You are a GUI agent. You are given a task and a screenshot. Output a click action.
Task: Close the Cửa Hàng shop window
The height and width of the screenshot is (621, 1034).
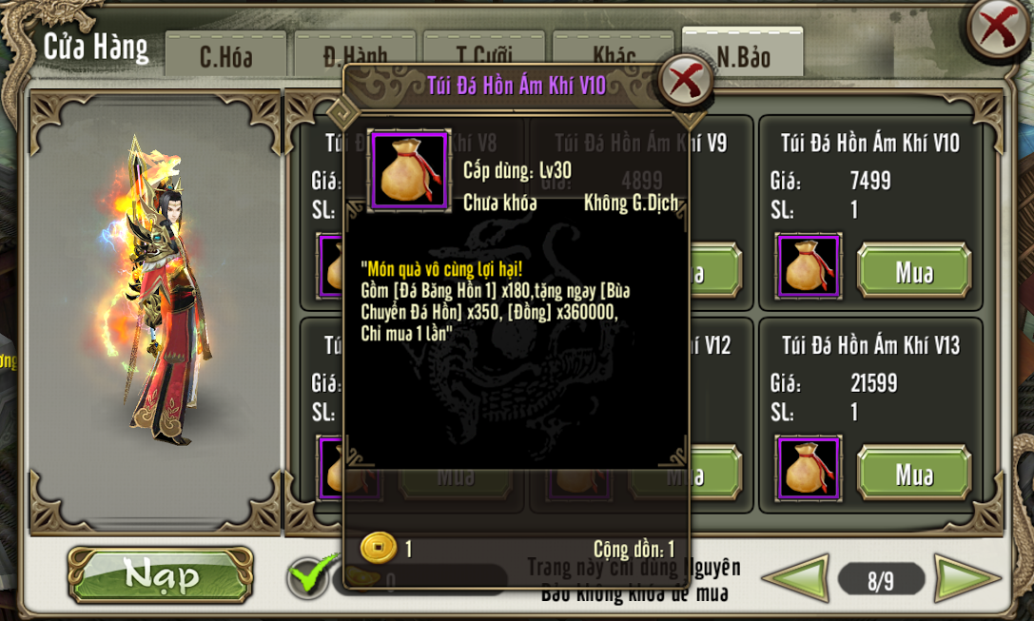pos(999,29)
